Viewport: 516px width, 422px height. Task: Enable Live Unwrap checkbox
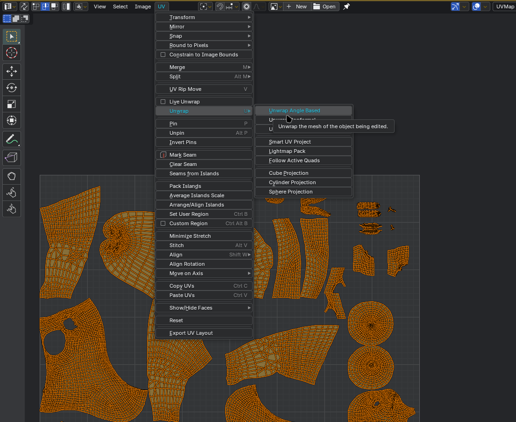click(163, 102)
